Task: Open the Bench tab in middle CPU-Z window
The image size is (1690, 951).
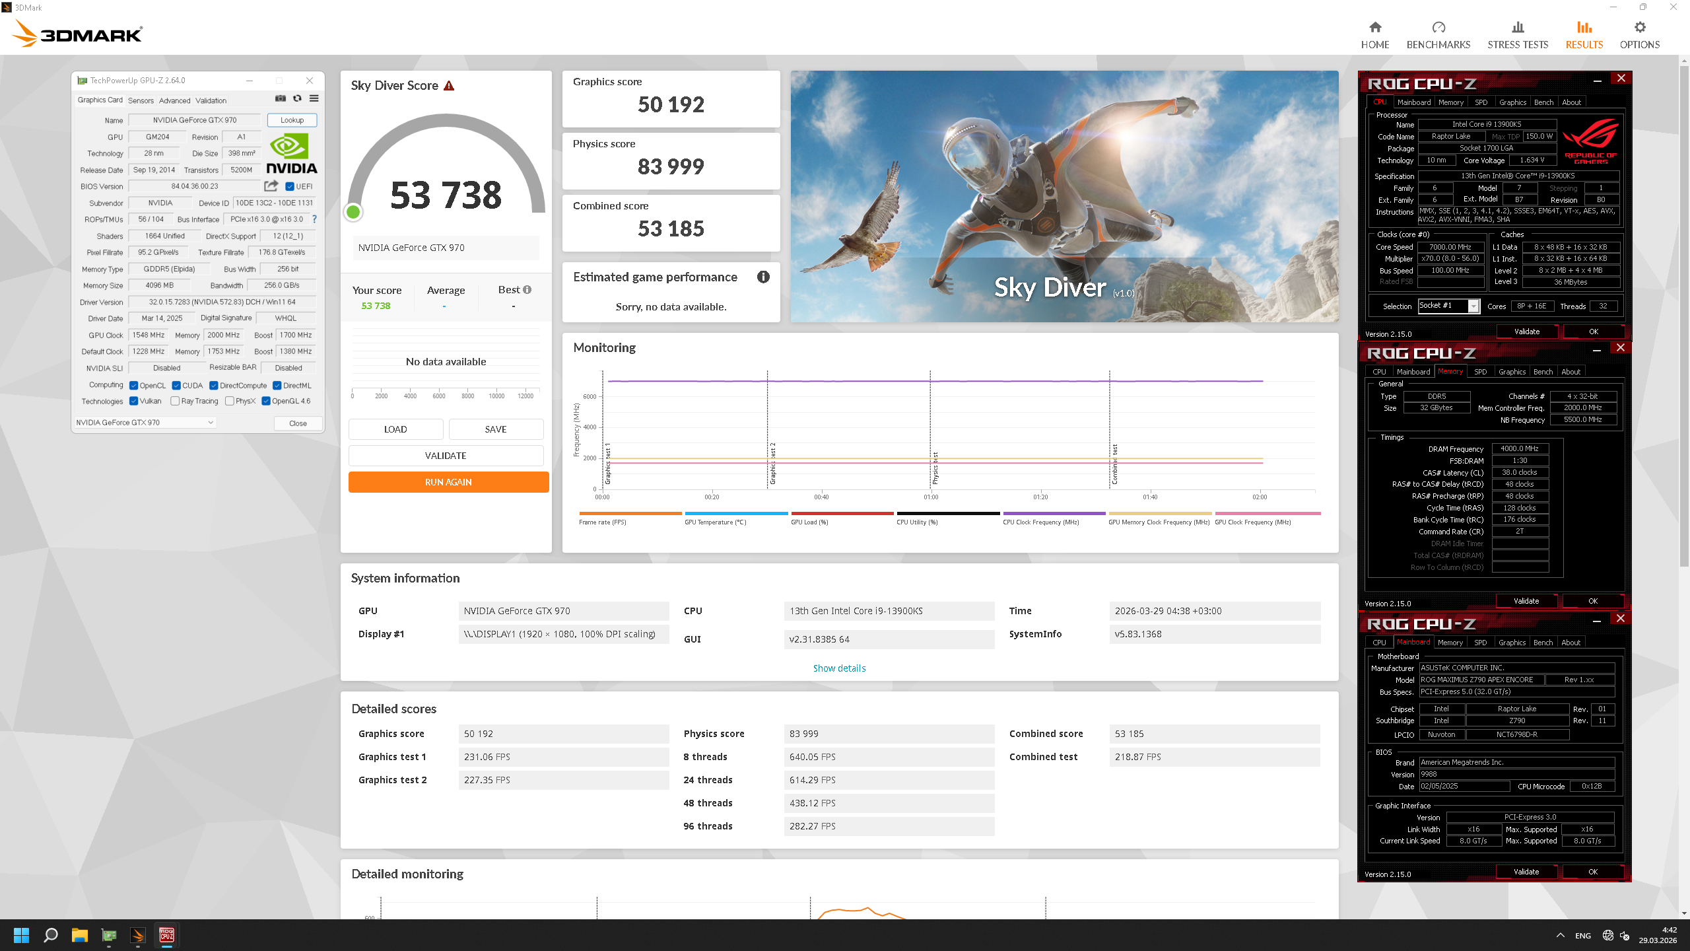Action: 1543,372
